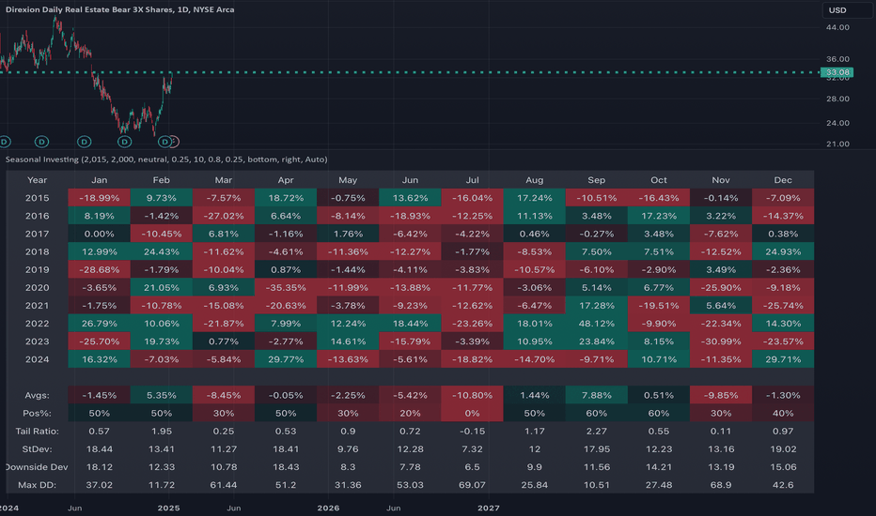Viewport: 876px width, 516px height.
Task: Click the 0% Pos% cell under Jul
Action: tap(472, 414)
